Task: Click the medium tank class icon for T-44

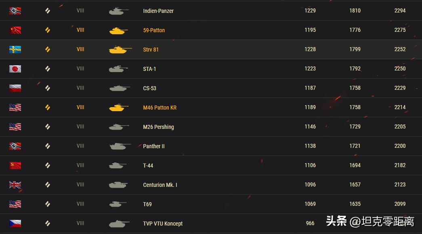Action: click(x=47, y=166)
